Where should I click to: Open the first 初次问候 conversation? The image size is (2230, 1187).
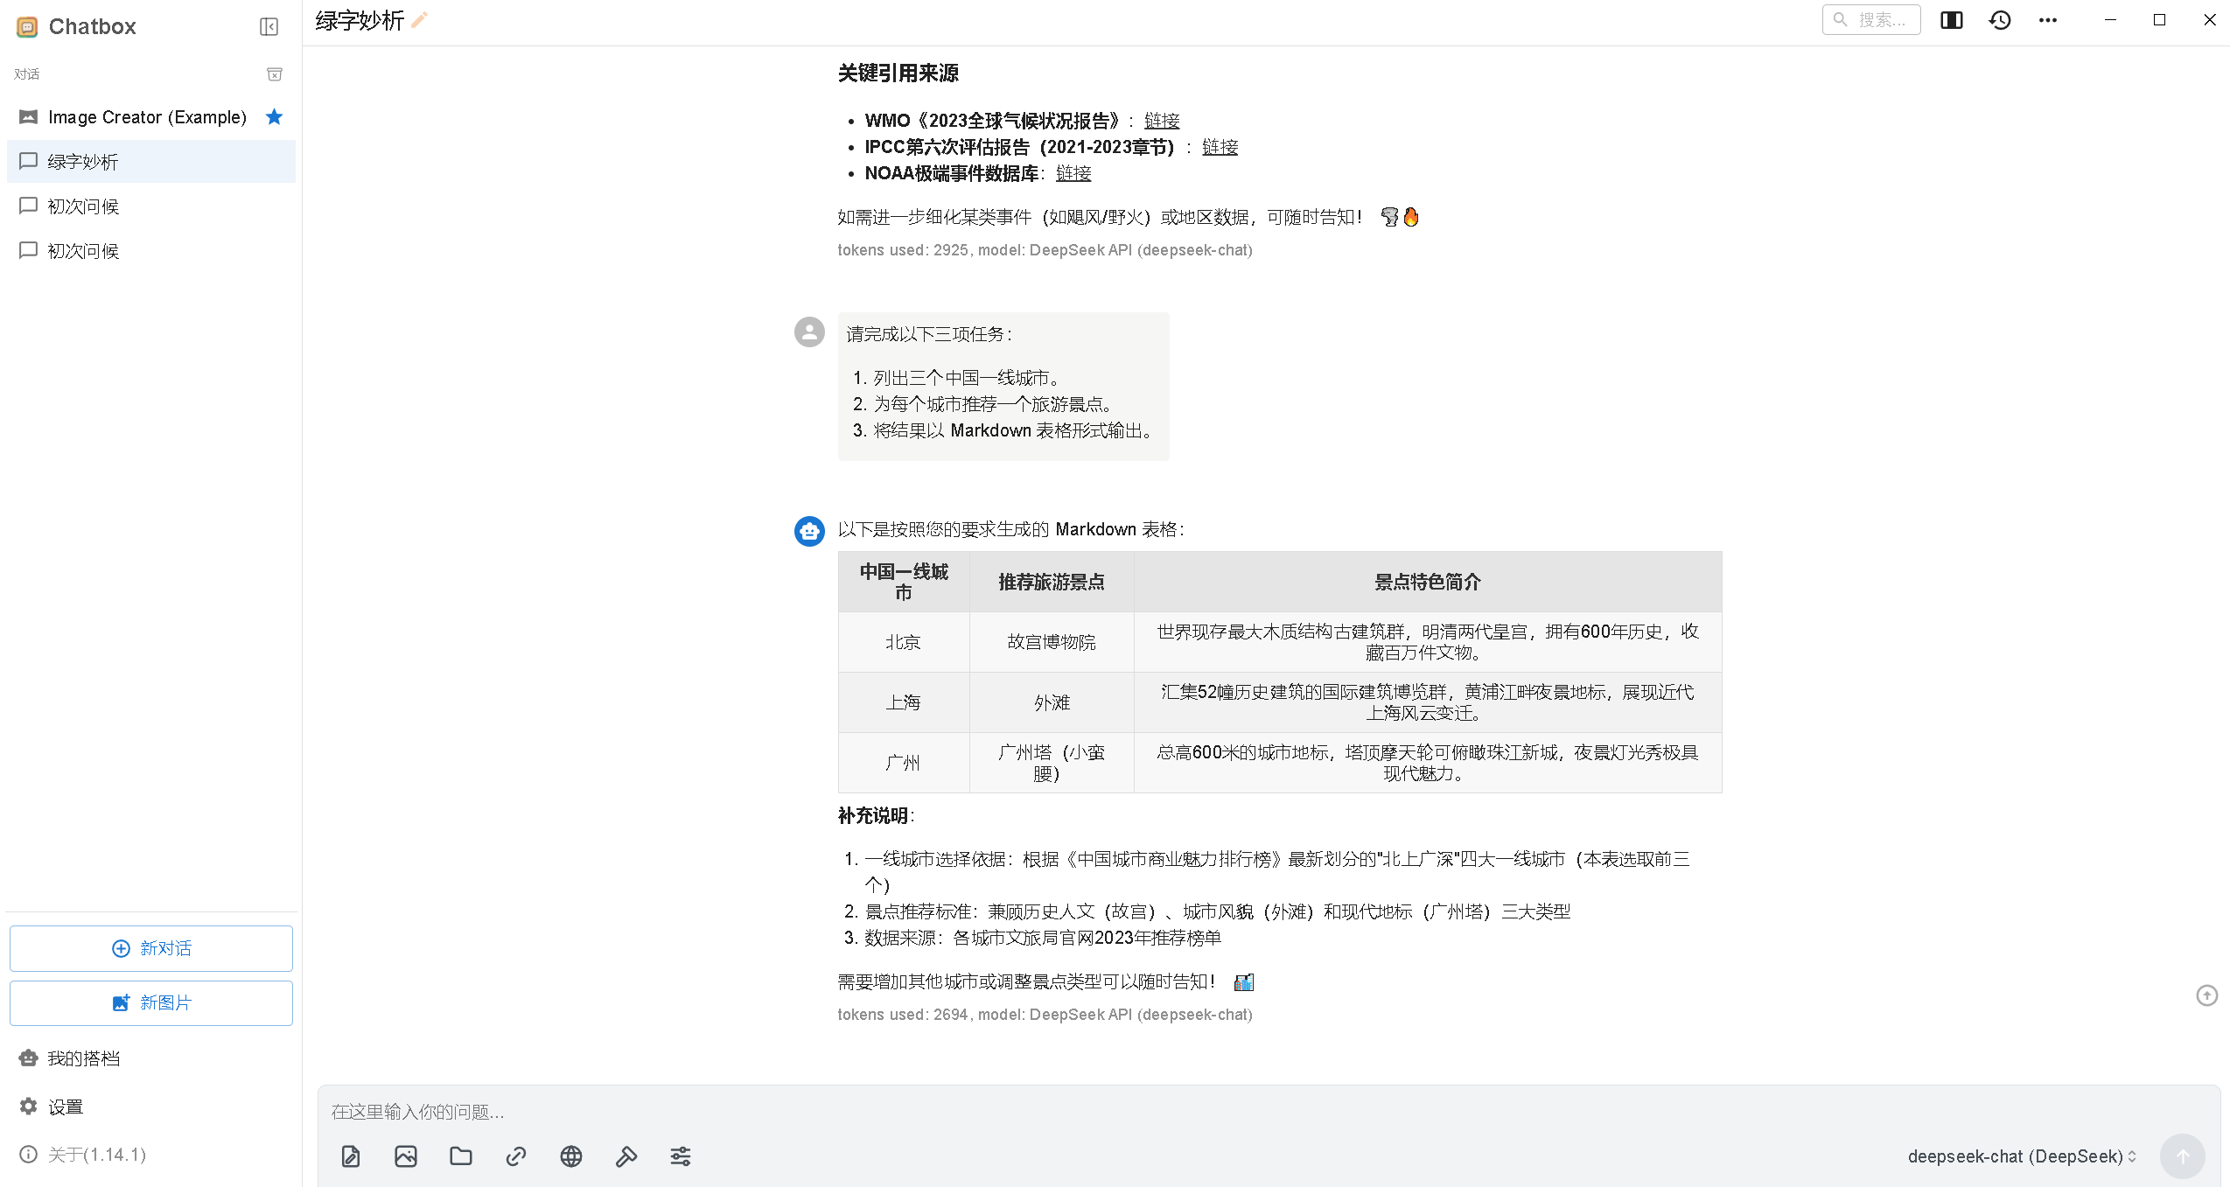150,206
